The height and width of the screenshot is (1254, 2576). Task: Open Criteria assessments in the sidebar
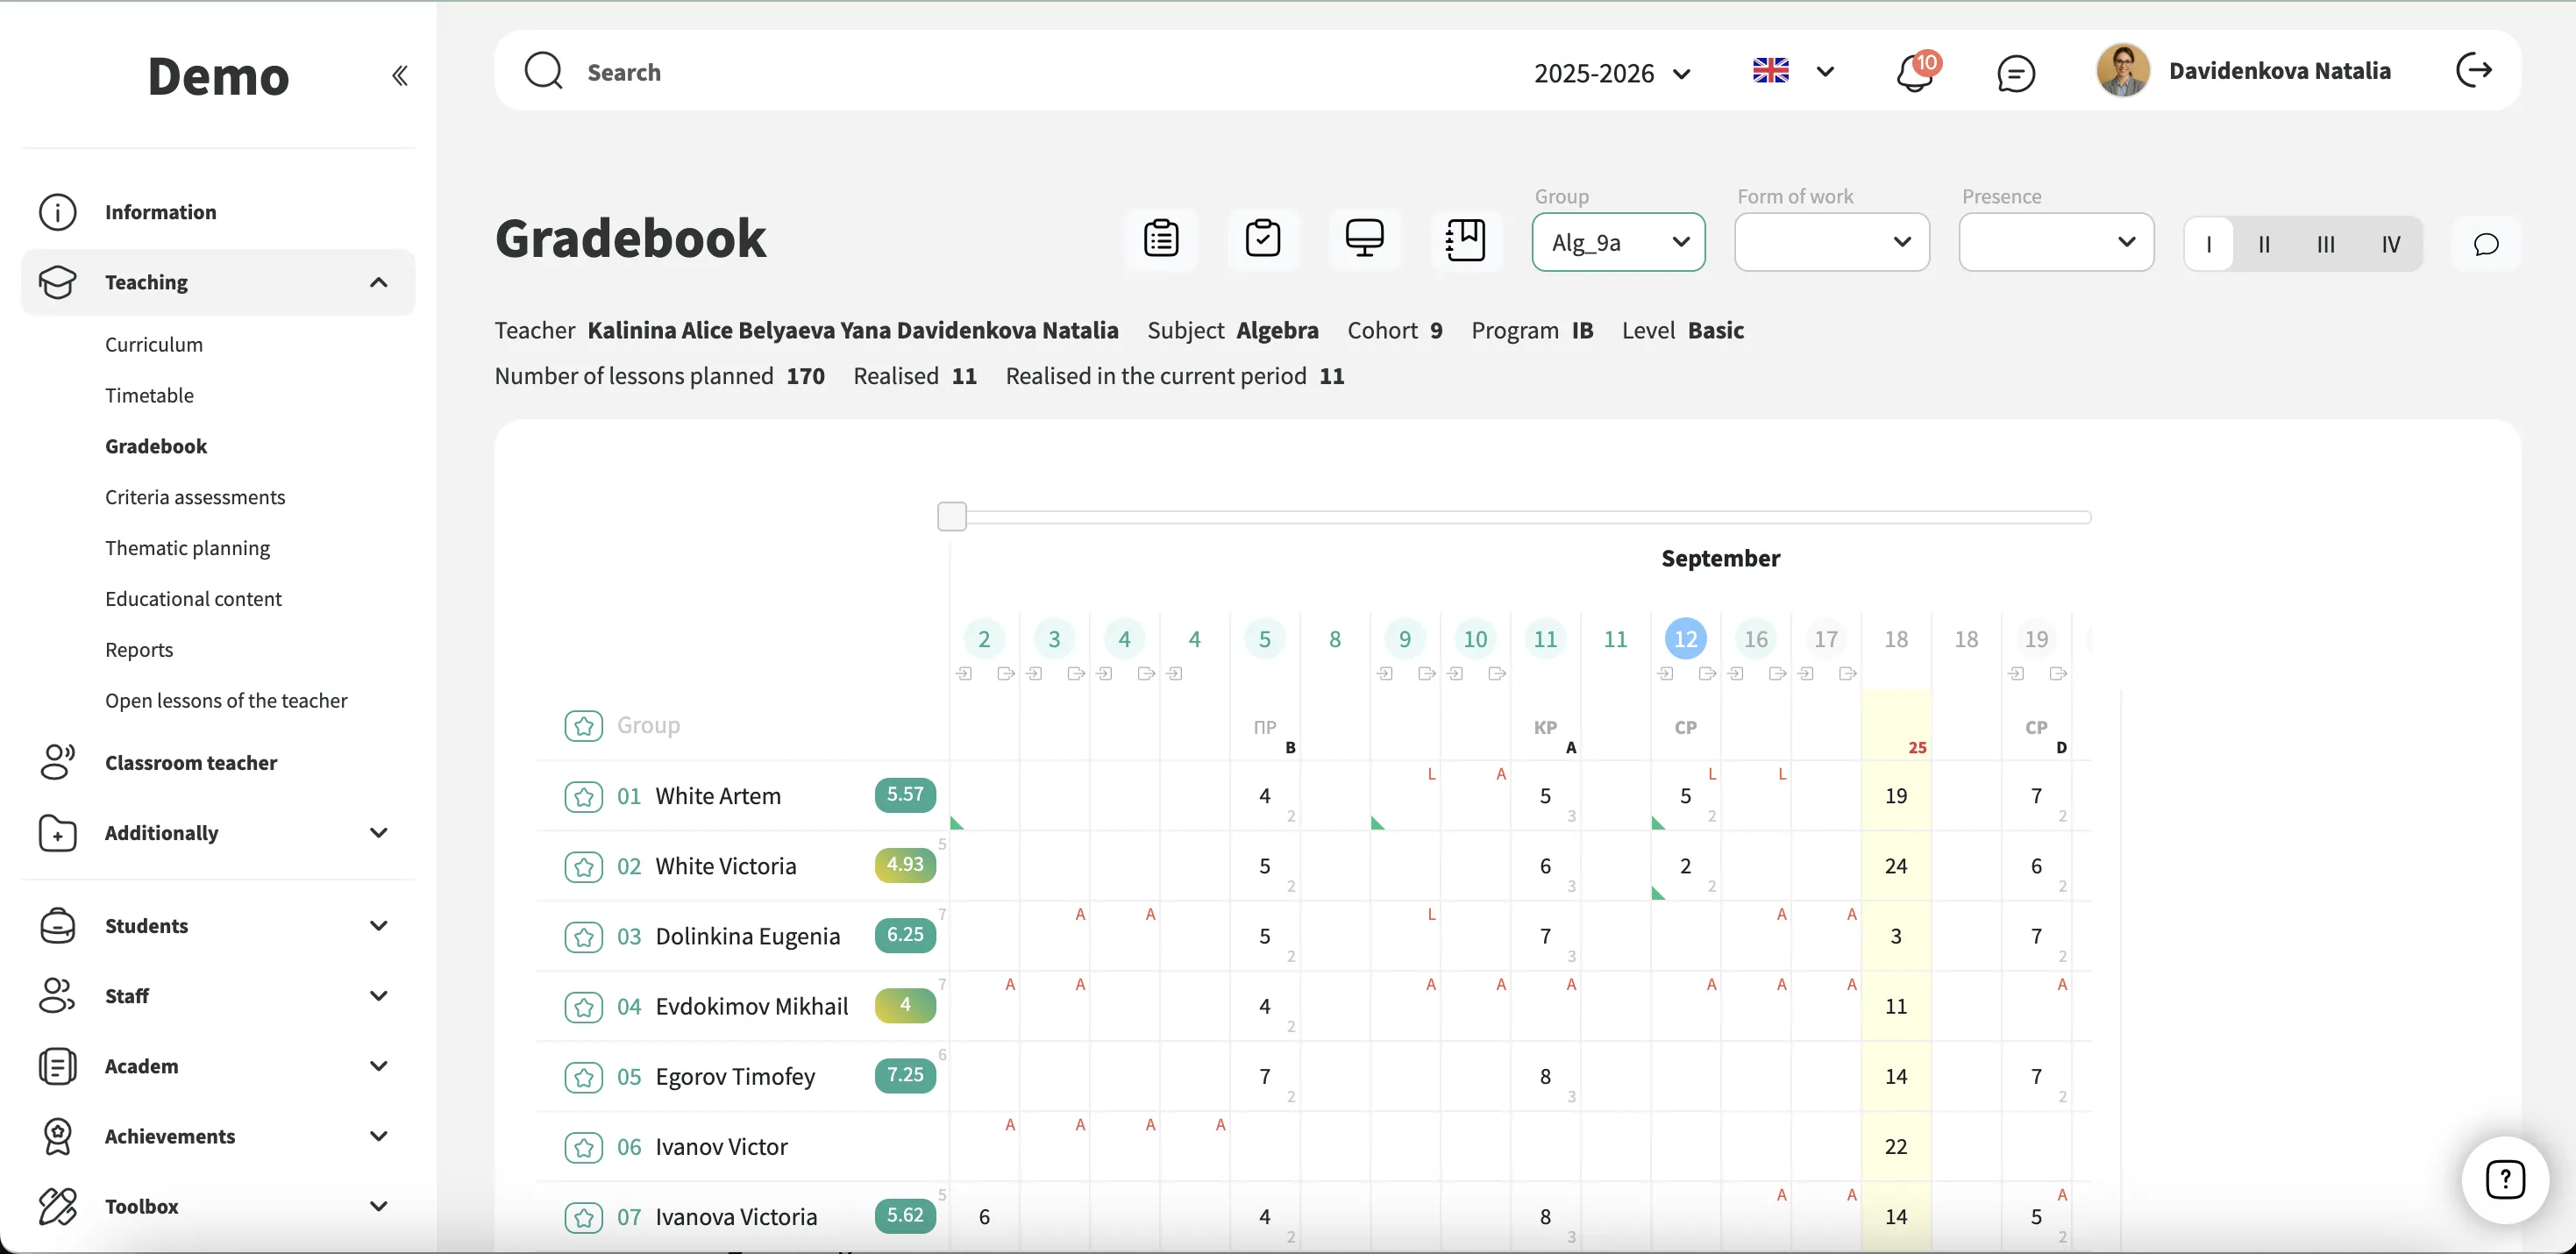[x=195, y=497]
